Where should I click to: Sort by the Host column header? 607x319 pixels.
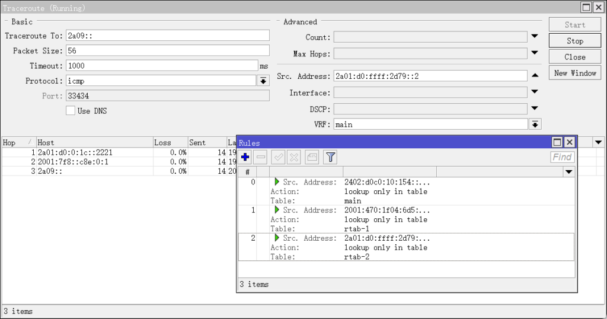(x=94, y=142)
